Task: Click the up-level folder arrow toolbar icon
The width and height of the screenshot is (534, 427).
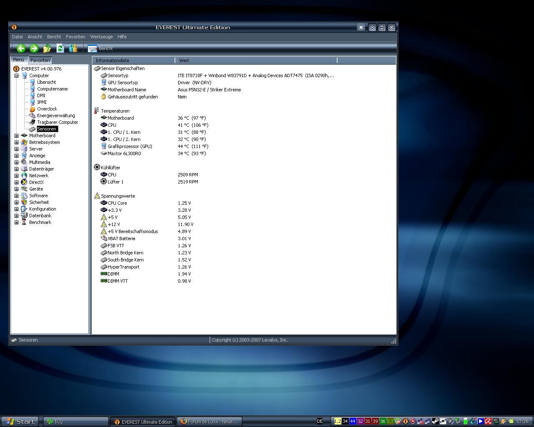Action: tap(47, 48)
